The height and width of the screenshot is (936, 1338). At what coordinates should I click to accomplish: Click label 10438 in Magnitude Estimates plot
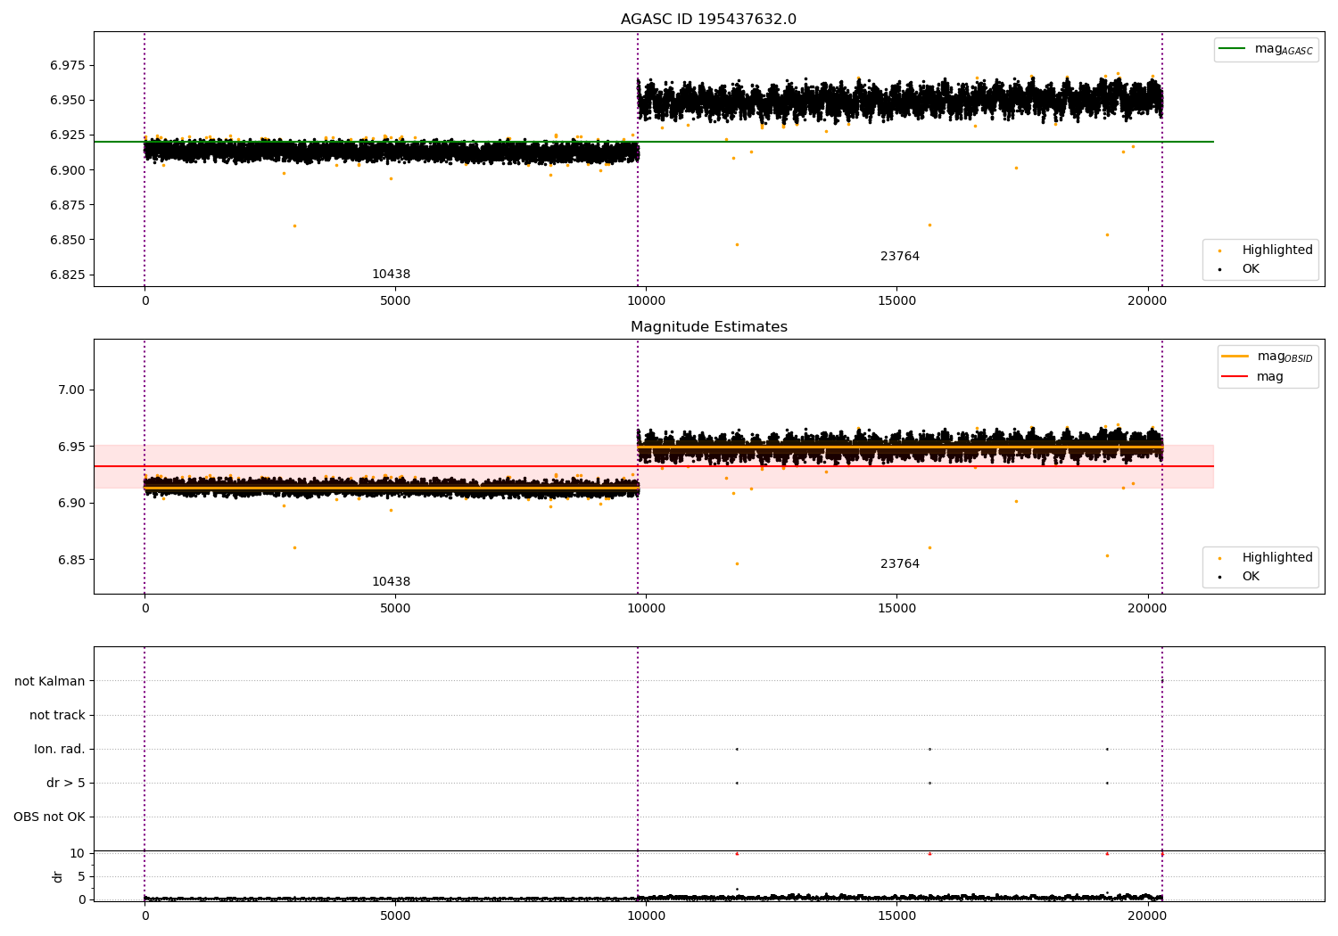pyautogui.click(x=392, y=582)
